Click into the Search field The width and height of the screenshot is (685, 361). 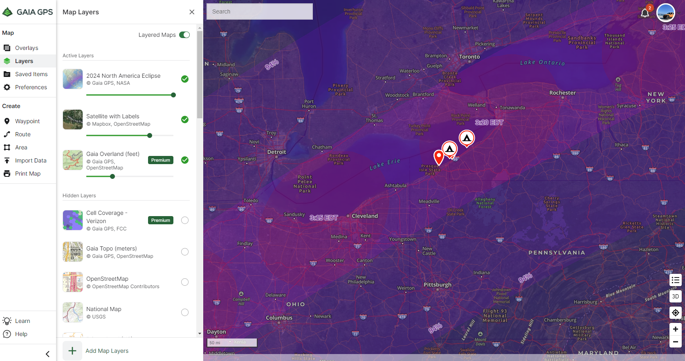[x=260, y=11]
